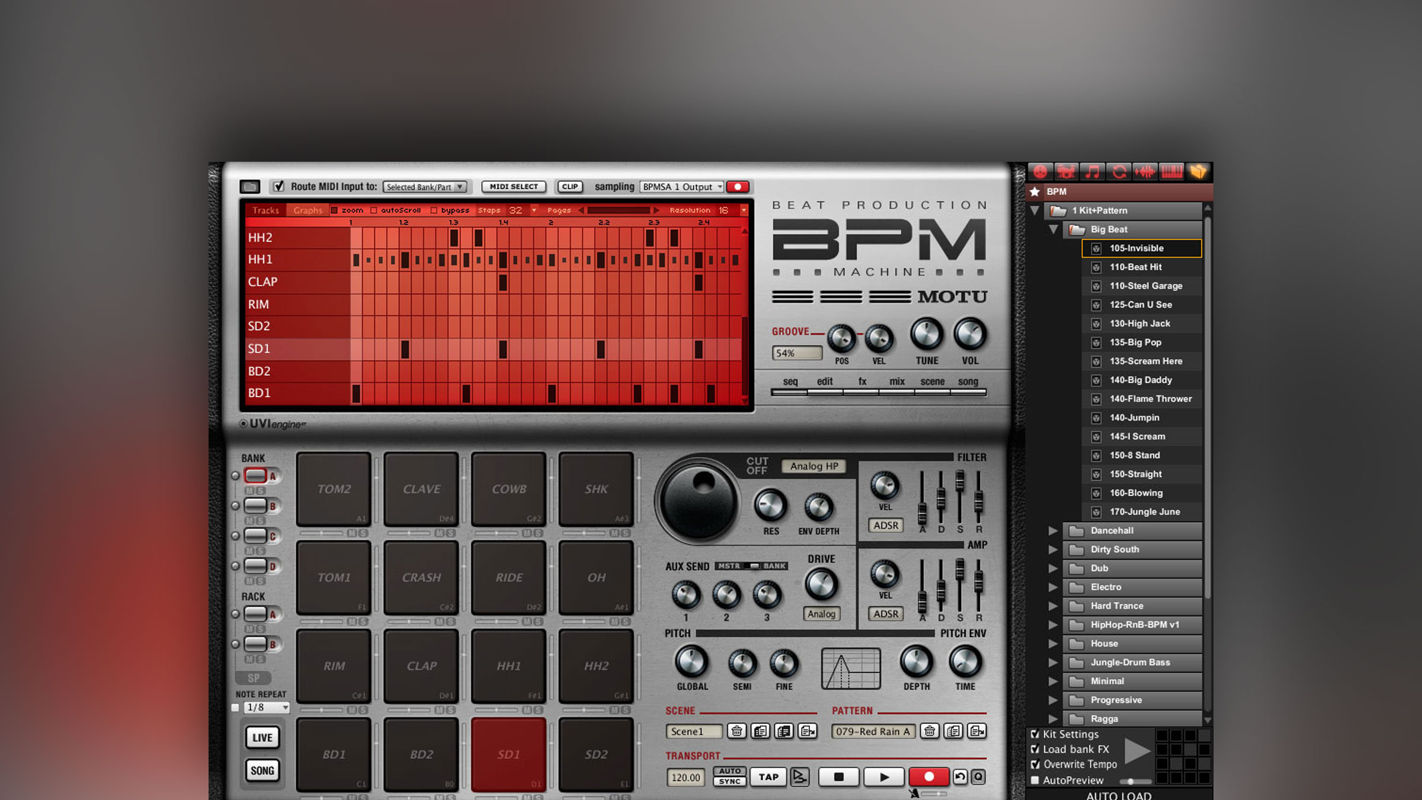Select the music notes browser icon
The width and height of the screenshot is (1422, 800).
(1093, 172)
